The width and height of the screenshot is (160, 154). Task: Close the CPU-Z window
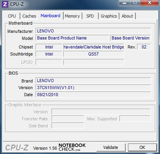149,3
